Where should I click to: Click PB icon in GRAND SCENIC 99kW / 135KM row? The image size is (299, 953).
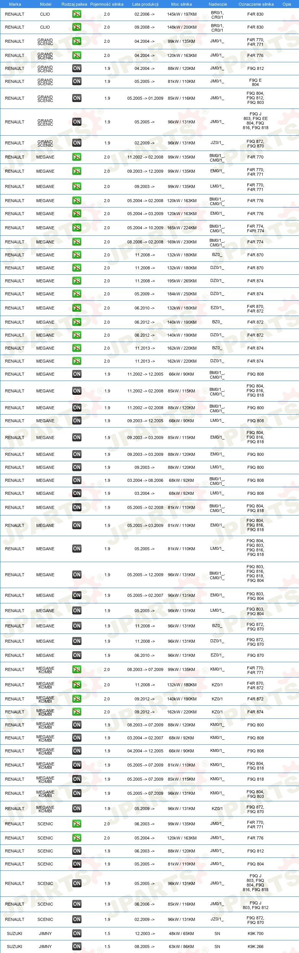coord(77,41)
